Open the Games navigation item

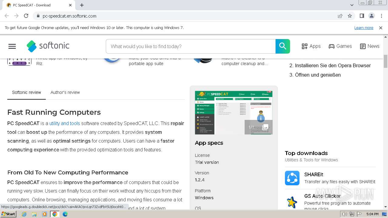pyautogui.click(x=340, y=46)
